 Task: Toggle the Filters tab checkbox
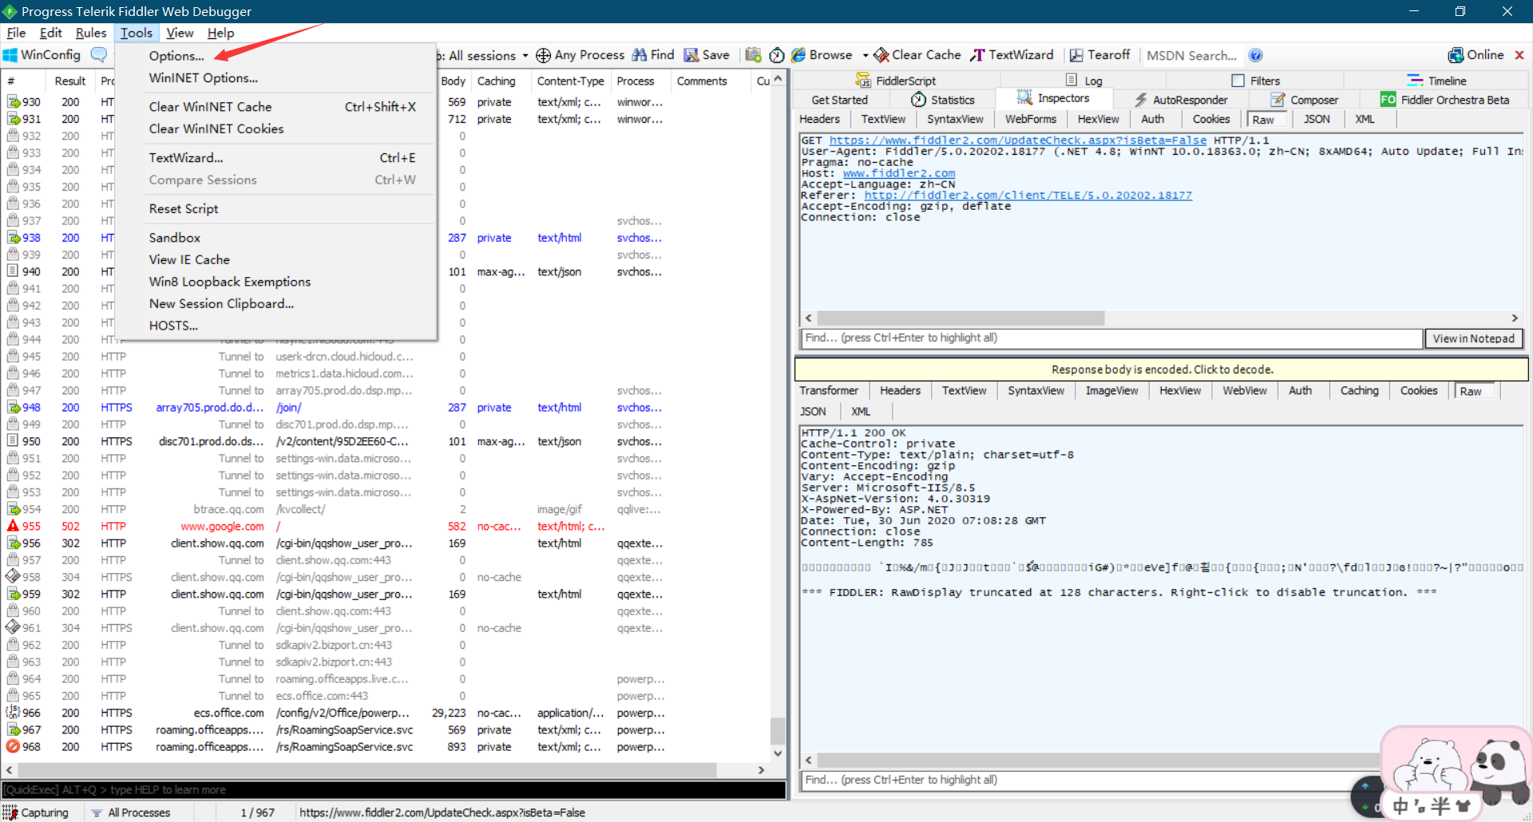click(1238, 81)
